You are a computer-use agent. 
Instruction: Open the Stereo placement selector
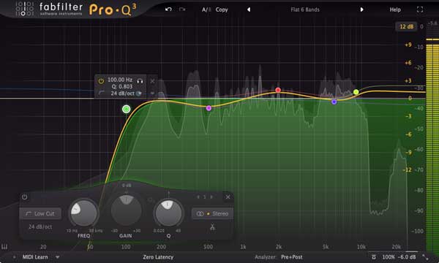(x=212, y=213)
